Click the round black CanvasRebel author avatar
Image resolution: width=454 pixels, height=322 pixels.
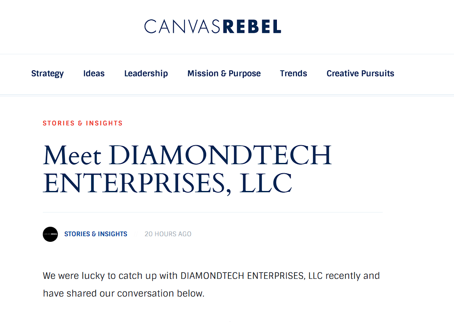point(51,234)
